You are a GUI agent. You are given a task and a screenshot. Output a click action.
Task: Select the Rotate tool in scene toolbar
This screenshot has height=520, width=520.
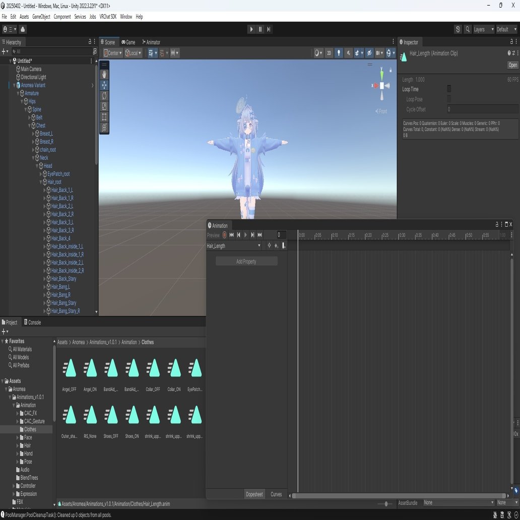(x=104, y=96)
